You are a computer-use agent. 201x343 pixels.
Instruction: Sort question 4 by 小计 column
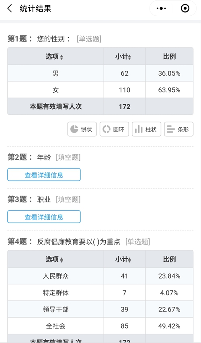coord(123,260)
